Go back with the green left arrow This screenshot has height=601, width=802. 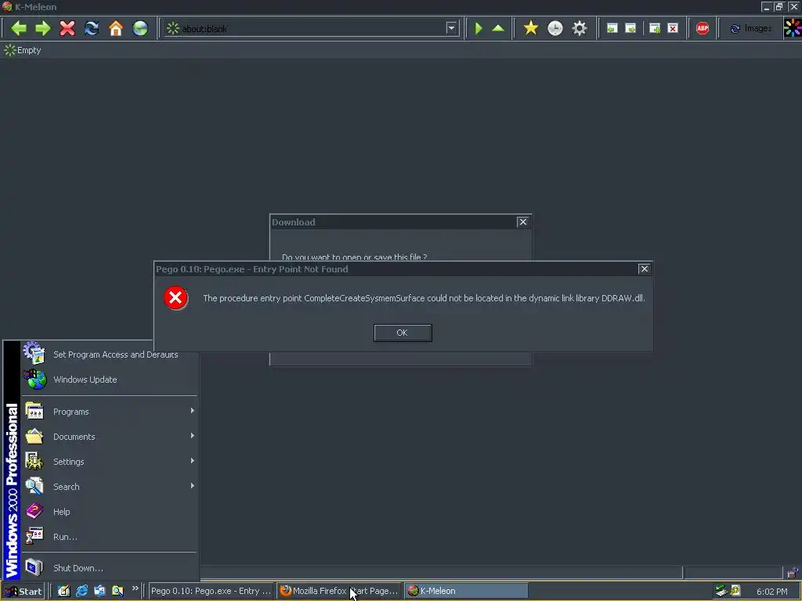[x=19, y=28]
